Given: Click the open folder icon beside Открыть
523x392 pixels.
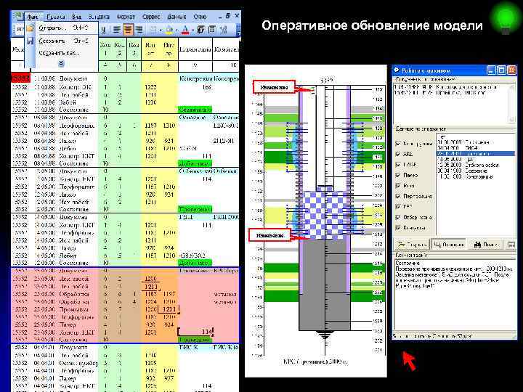Looking at the screenshot, I should 31,28.
